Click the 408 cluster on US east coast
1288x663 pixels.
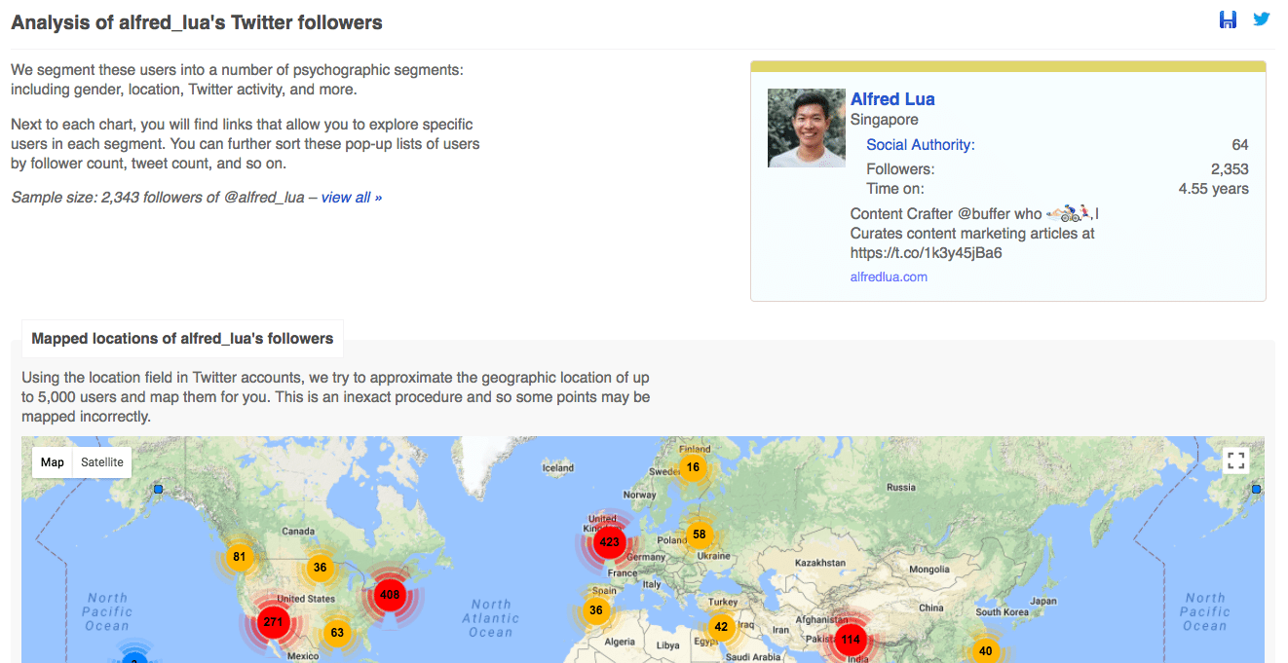390,595
